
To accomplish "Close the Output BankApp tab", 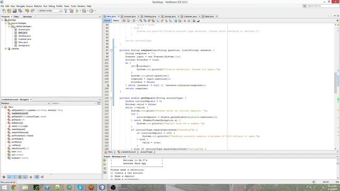I will point(129,157).
